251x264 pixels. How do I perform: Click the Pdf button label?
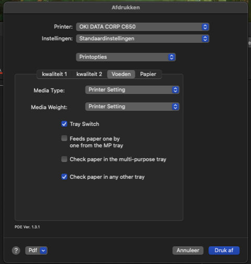33,250
